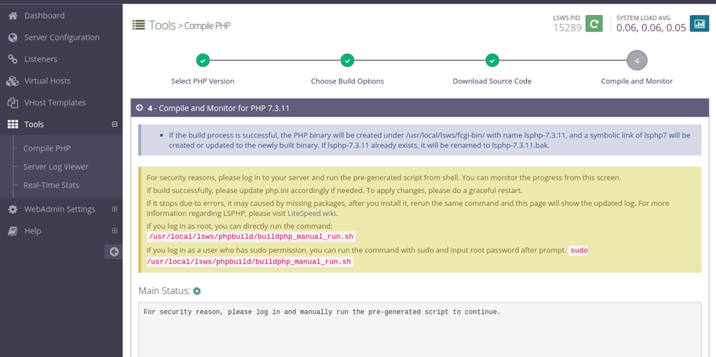The height and width of the screenshot is (357, 716).
Task: Click the Virtual Hosts cubes icon
Action: tap(13, 81)
